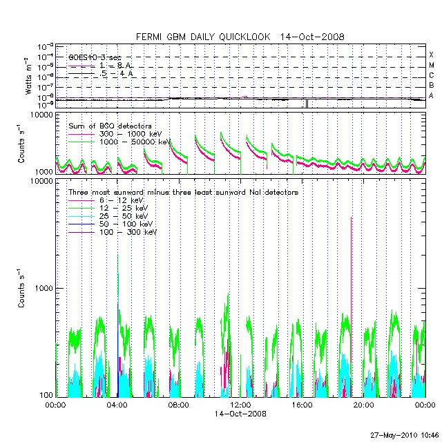Click the '10-9' tick label of the GOES panel

[x=46, y=105]
